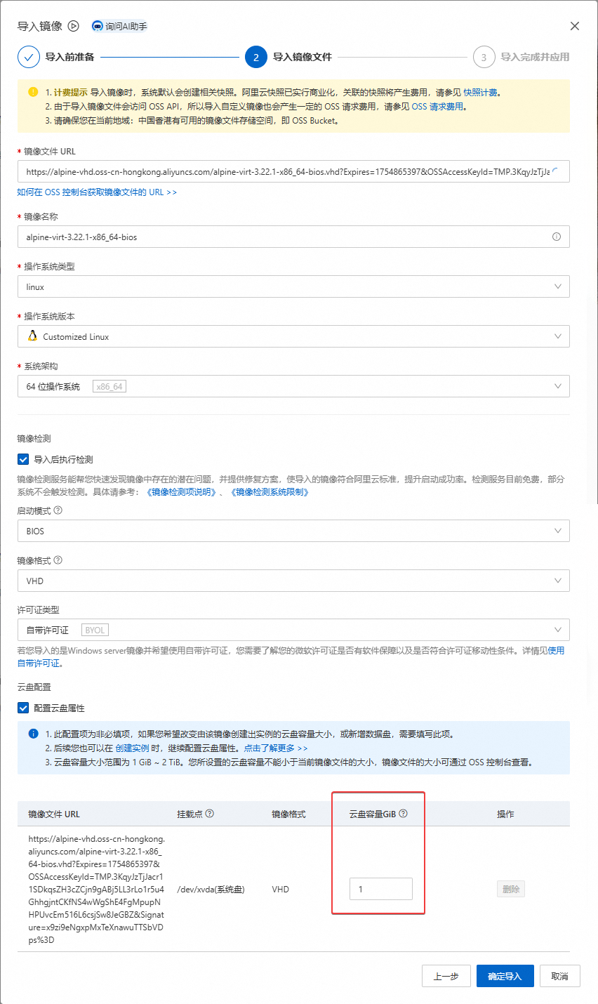598x1004 pixels.
Task: Click the help icon beside 启动模式
Action: pyautogui.click(x=58, y=510)
